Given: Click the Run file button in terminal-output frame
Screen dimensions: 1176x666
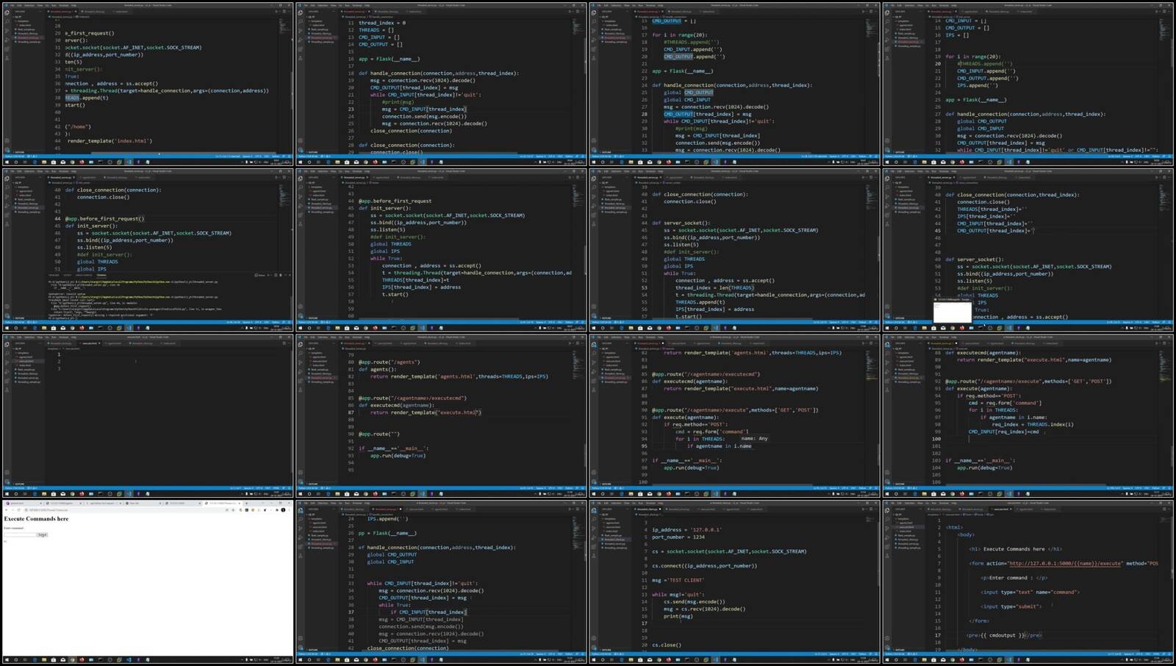Looking at the screenshot, I should pos(278,177).
